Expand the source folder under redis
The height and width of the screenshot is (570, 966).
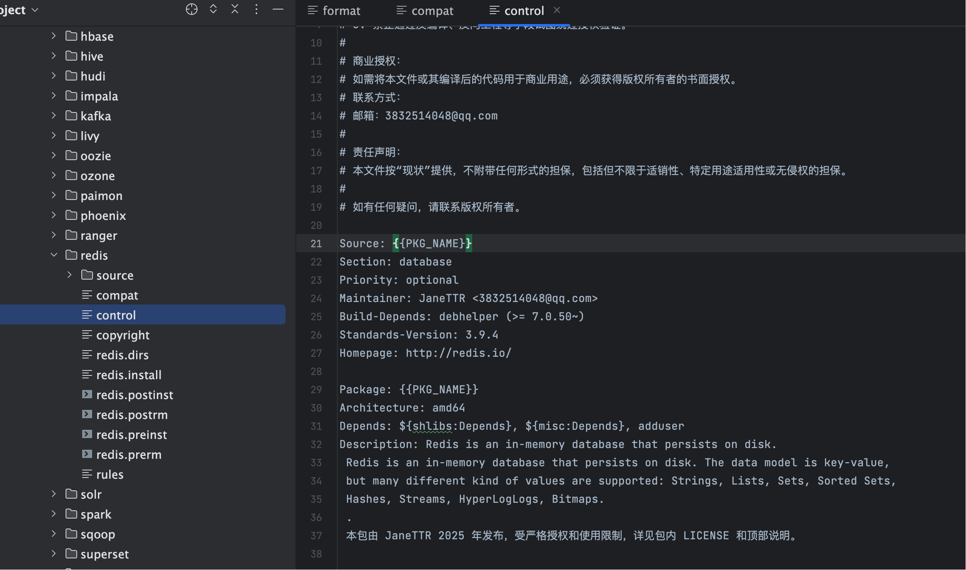[69, 275]
